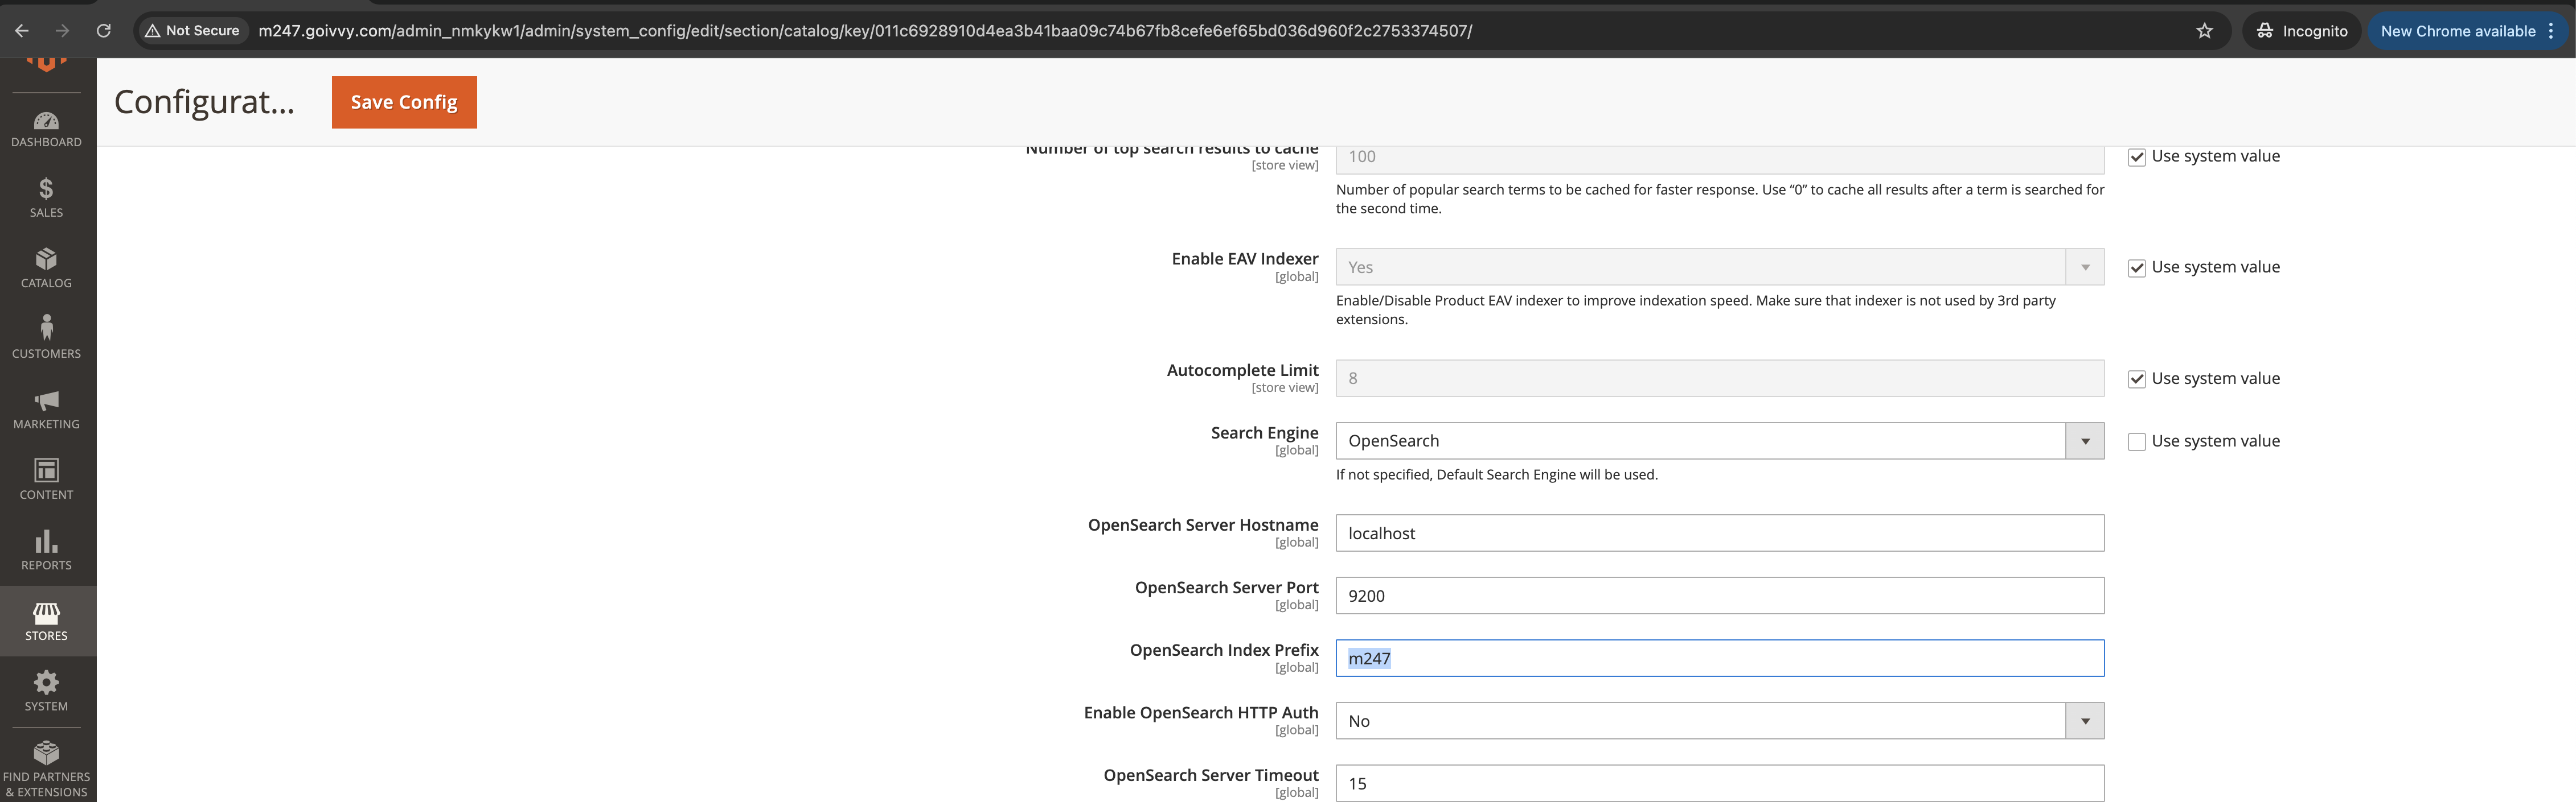
Task: Enable Use system value for Search Engine
Action: pyautogui.click(x=2138, y=440)
